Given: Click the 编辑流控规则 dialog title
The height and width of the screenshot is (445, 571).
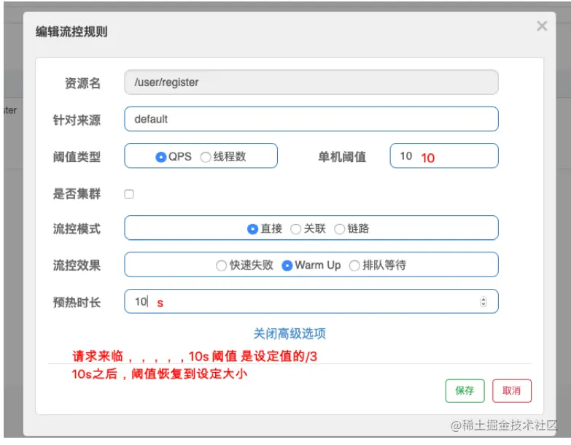Looking at the screenshot, I should [x=71, y=31].
